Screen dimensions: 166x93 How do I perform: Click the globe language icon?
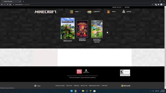[35, 86]
